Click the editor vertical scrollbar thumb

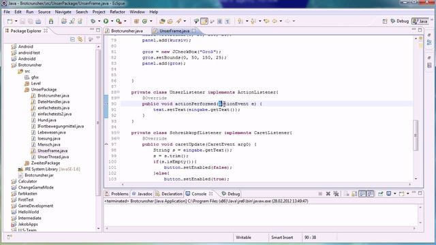416,135
